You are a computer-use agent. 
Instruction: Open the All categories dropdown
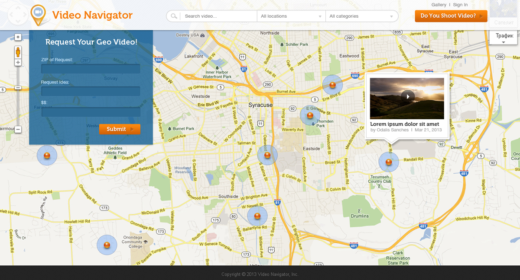tap(362, 16)
